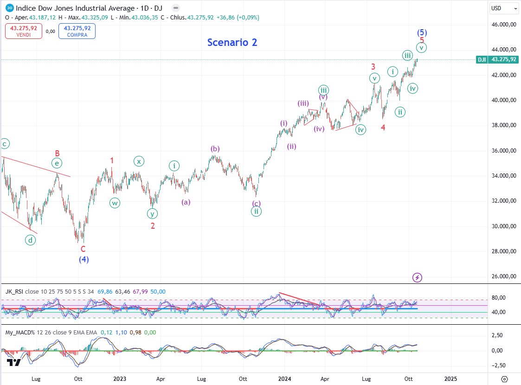521x385 pixels.
Task: Click the high price value 43.325,09
Action: (95, 18)
